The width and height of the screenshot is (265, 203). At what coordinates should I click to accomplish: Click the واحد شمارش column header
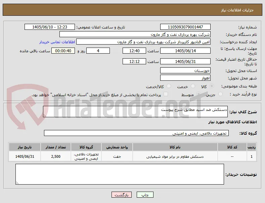coord(117,147)
